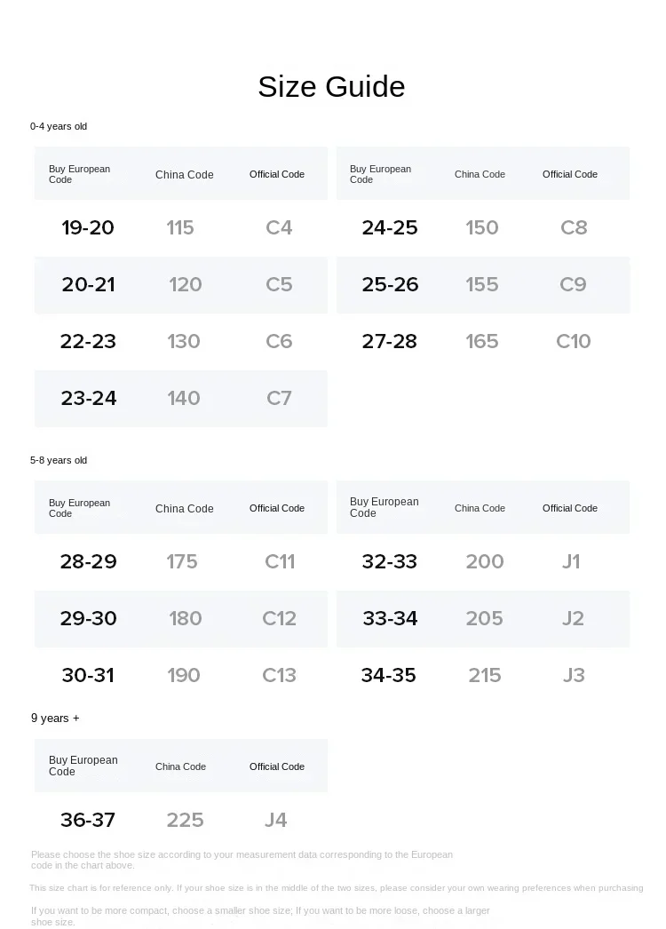Click the China Code value 225
666x929 pixels.
pos(185,820)
